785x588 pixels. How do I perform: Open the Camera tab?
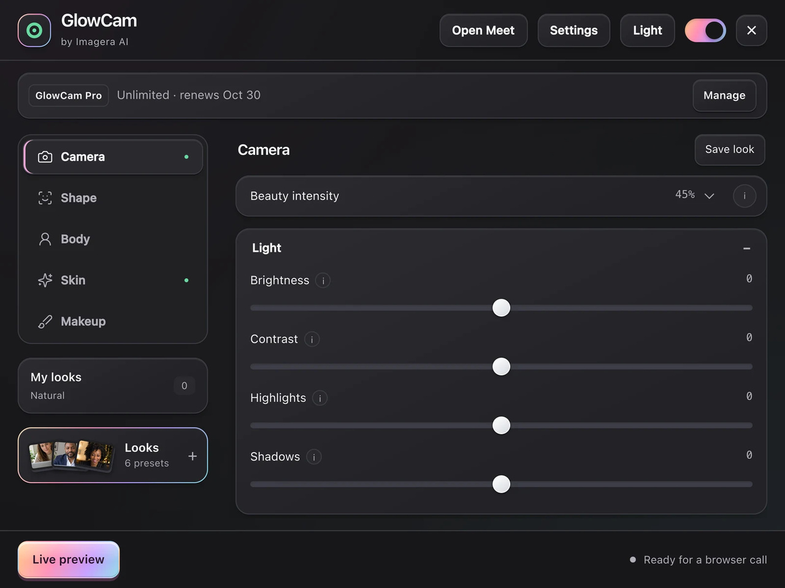[x=113, y=157]
